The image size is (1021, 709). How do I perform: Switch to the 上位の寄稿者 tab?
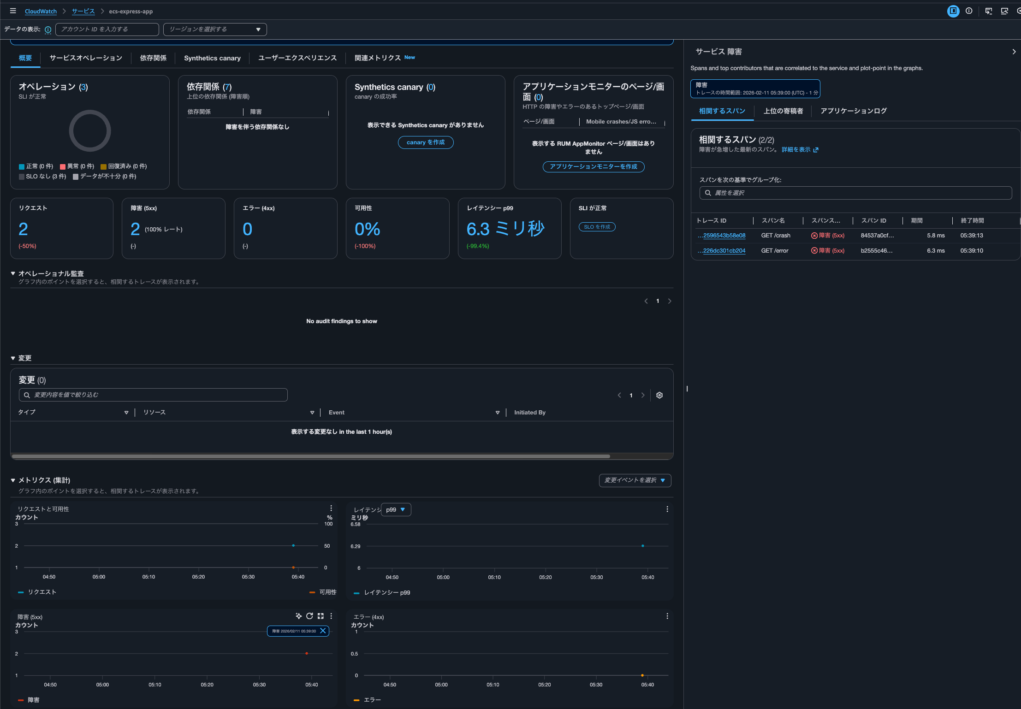783,111
